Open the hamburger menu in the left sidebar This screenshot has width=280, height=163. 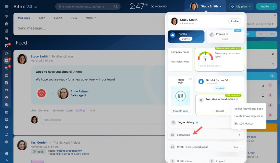click(x=7, y=7)
